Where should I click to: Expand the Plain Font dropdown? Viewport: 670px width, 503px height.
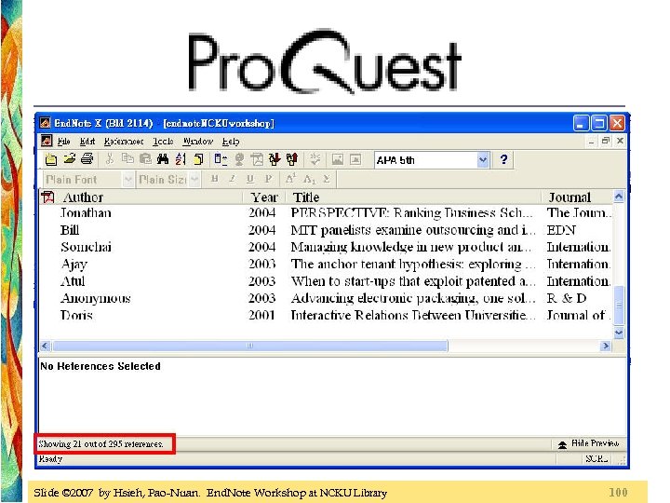127,179
